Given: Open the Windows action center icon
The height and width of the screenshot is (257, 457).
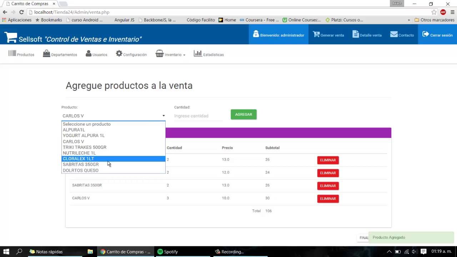Looking at the screenshot, I should tap(423, 252).
